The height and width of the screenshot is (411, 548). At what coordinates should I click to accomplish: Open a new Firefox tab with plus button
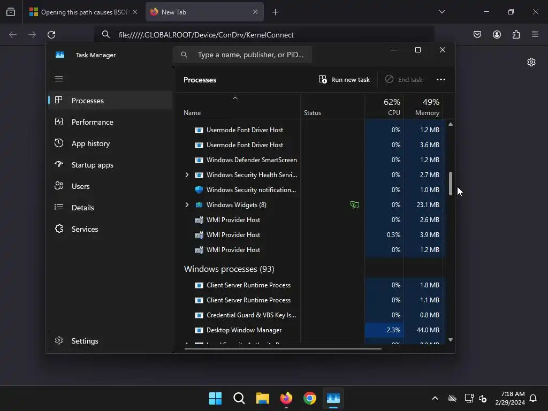[276, 12]
